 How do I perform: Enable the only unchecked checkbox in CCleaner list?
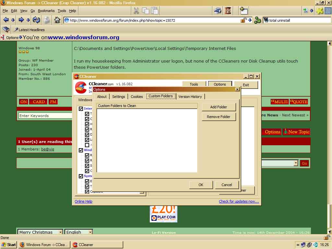click(x=87, y=145)
